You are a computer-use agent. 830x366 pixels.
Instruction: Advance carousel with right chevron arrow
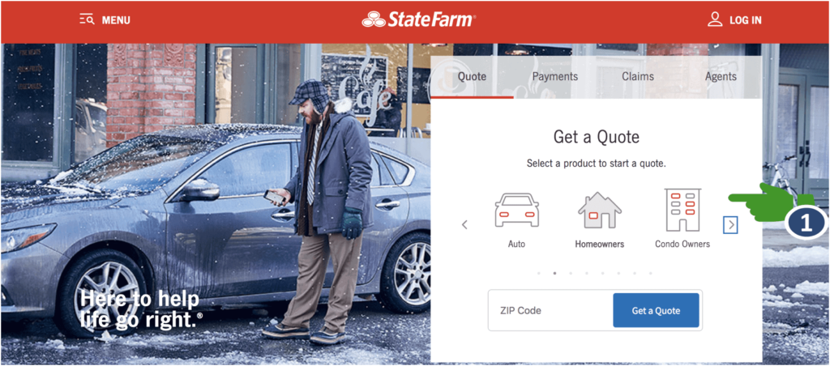click(x=731, y=225)
